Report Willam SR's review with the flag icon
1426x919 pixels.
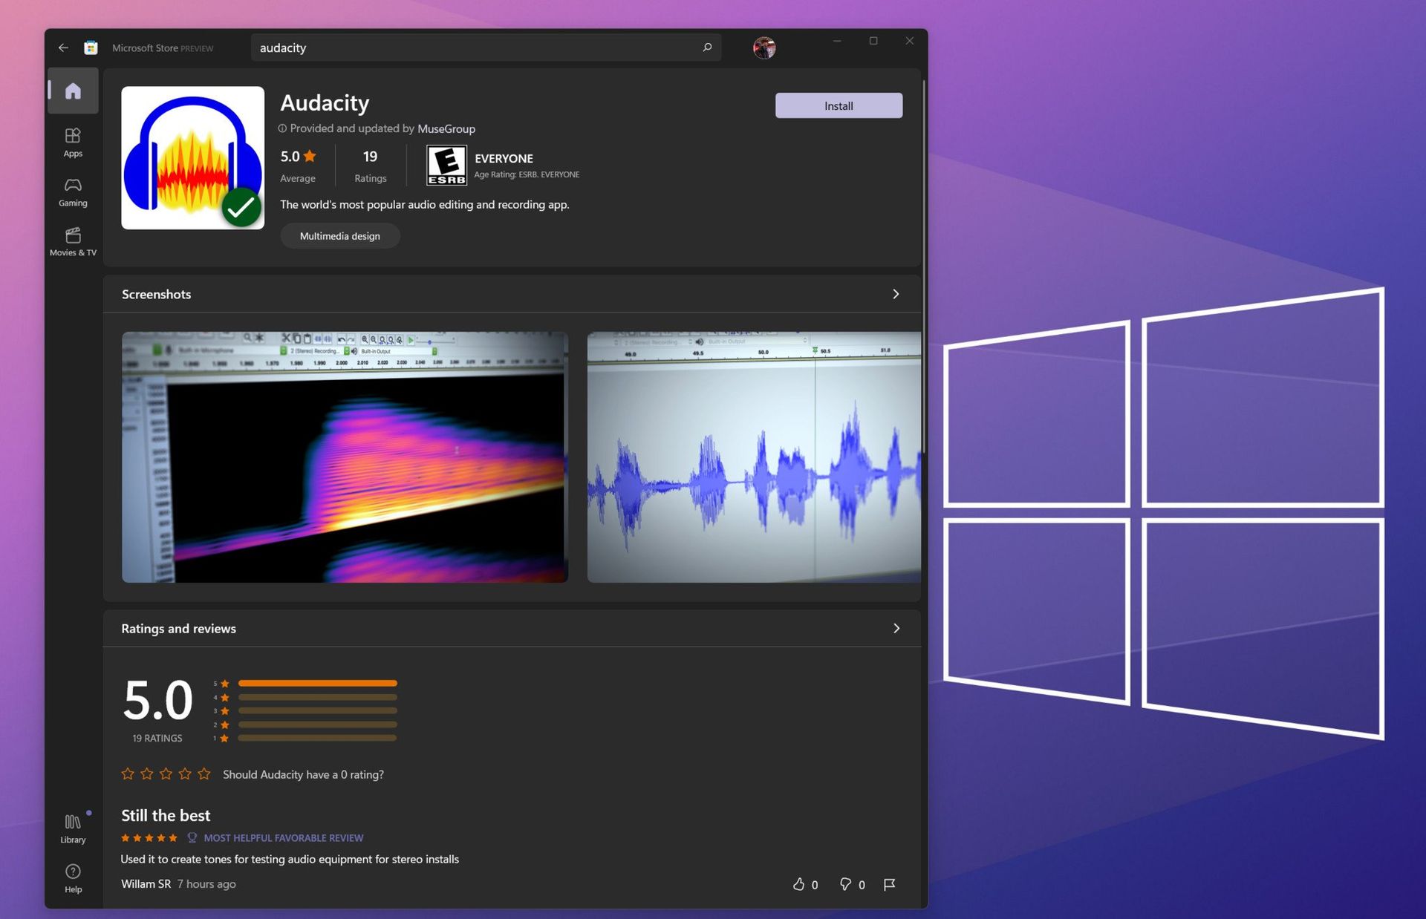coord(889,884)
